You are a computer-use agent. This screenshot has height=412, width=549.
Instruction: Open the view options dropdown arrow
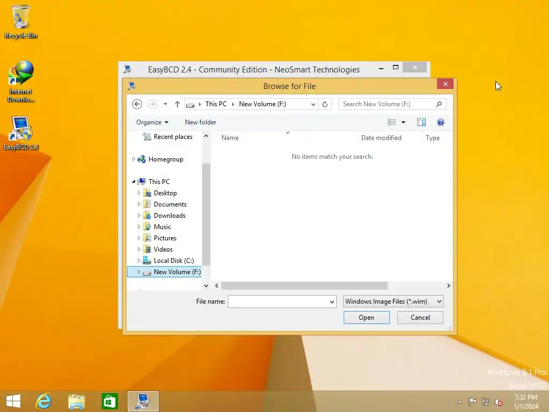(403, 122)
